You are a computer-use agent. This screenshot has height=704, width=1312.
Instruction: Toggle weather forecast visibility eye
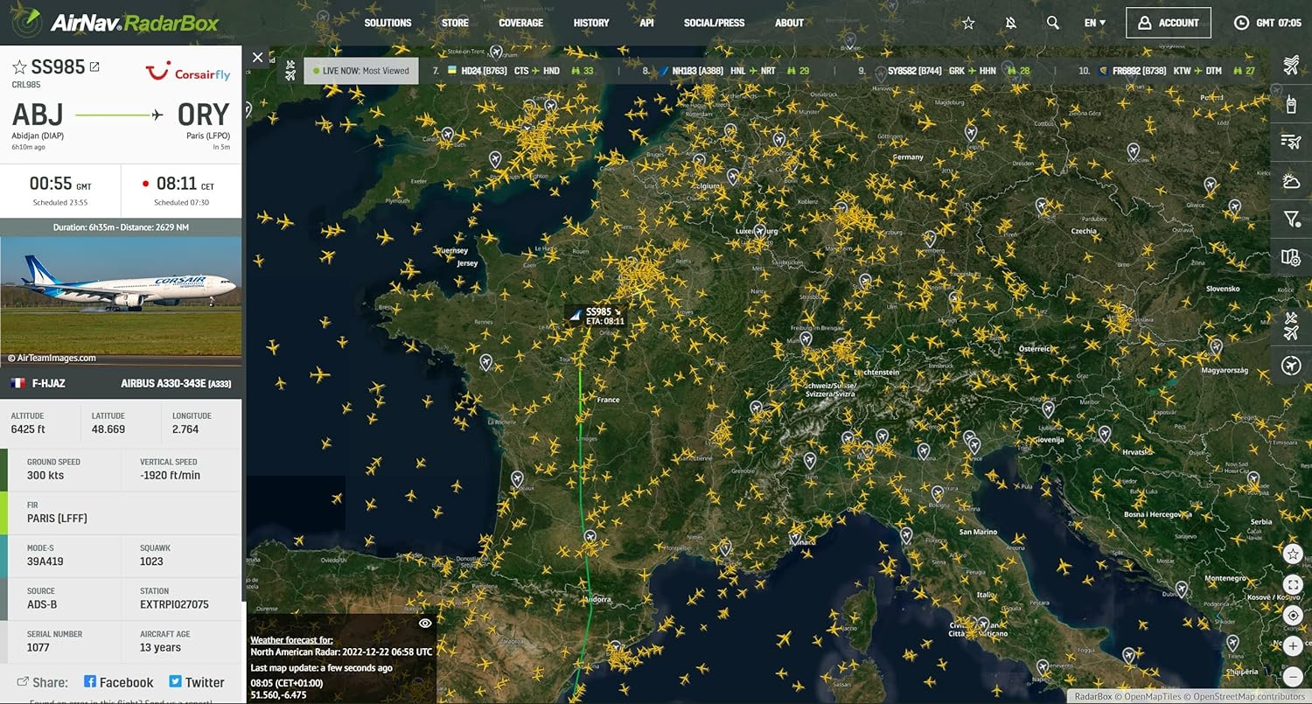(x=426, y=622)
